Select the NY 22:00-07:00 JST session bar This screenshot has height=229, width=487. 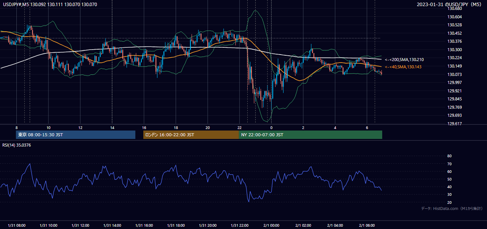coord(311,135)
